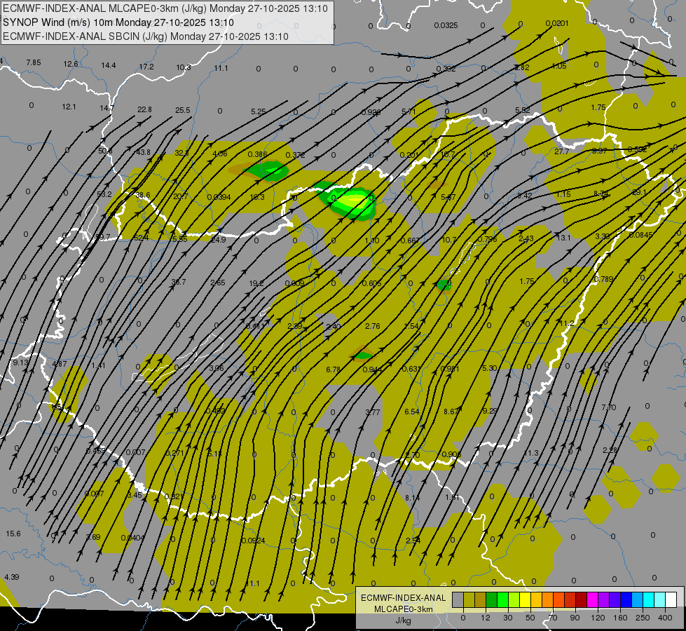The height and width of the screenshot is (631, 686).
Task: Select the map value 27.7
Action: click(561, 151)
